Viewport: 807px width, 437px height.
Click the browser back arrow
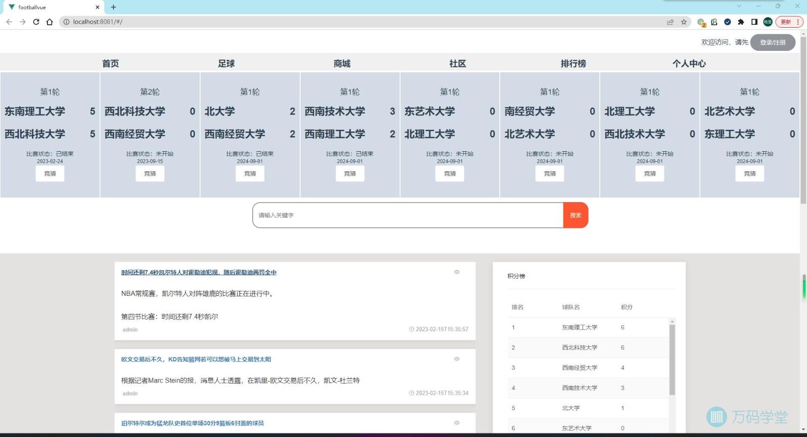[x=9, y=22]
